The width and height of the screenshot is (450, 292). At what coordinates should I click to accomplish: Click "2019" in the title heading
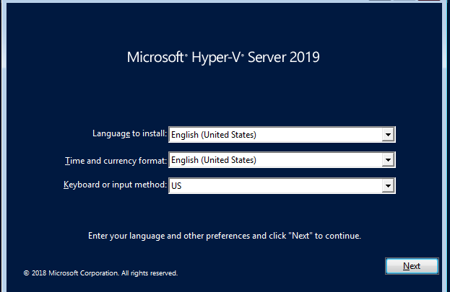pyautogui.click(x=305, y=57)
